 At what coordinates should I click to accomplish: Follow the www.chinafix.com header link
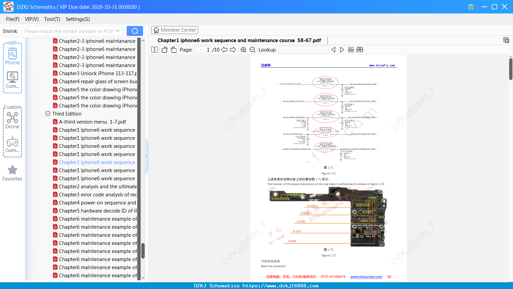[382, 65]
